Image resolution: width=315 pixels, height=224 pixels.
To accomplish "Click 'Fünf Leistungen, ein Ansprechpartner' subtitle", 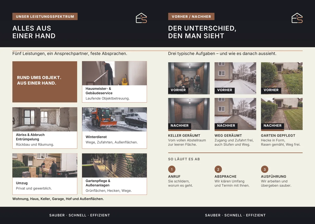I will 70,54.
